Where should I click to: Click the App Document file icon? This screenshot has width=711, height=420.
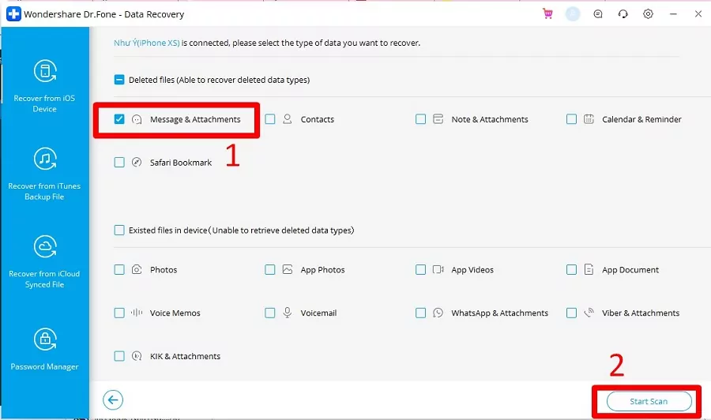click(589, 269)
